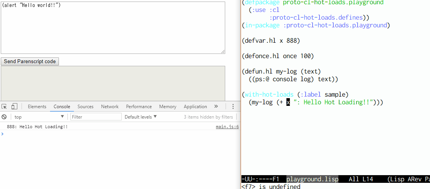Click the console prompt arrow line
The width and height of the screenshot is (430, 189).
tap(120, 134)
